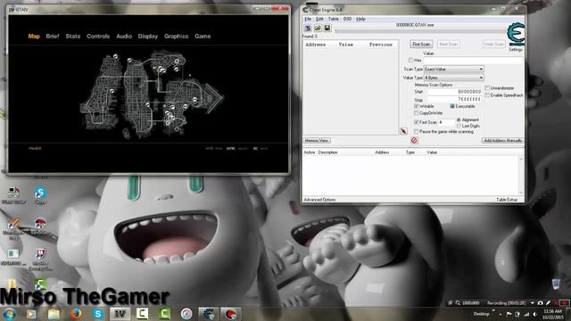571x321 pixels.
Task: Select the Last Digits radio button
Action: 459,126
